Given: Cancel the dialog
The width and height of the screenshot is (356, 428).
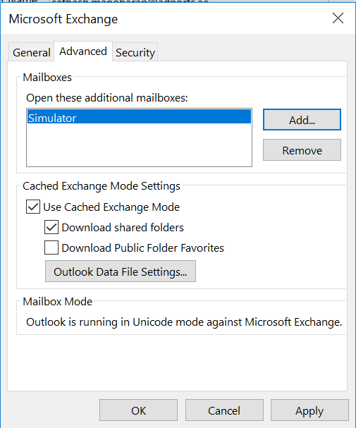Looking at the screenshot, I should 224,410.
